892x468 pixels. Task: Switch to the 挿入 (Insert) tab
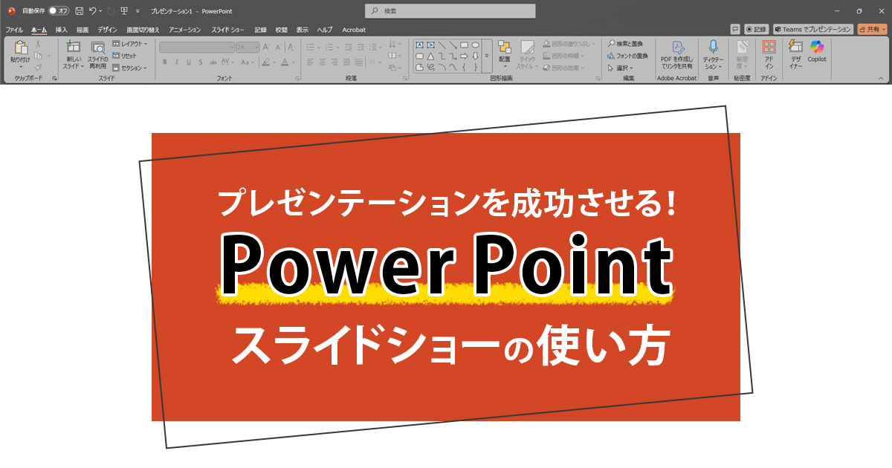click(x=61, y=30)
